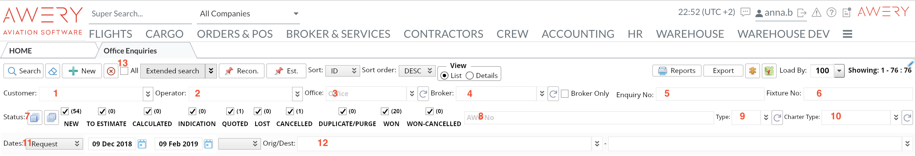
Task: Open the ACCOUNTING menu
Action: click(x=578, y=34)
